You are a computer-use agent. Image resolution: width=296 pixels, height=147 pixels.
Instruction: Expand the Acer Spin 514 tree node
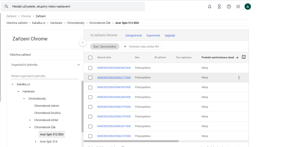point(36,141)
